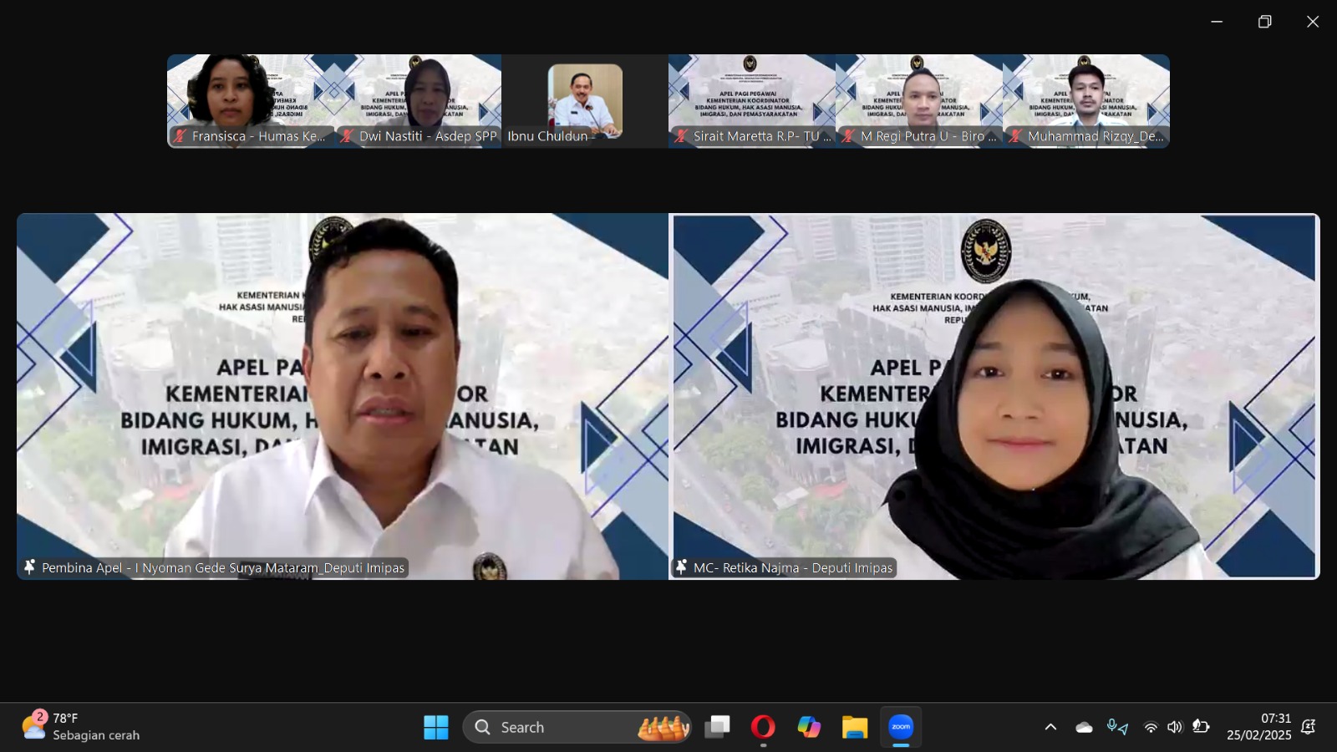Click the pin icon on Pembina Apel video

[x=30, y=567]
